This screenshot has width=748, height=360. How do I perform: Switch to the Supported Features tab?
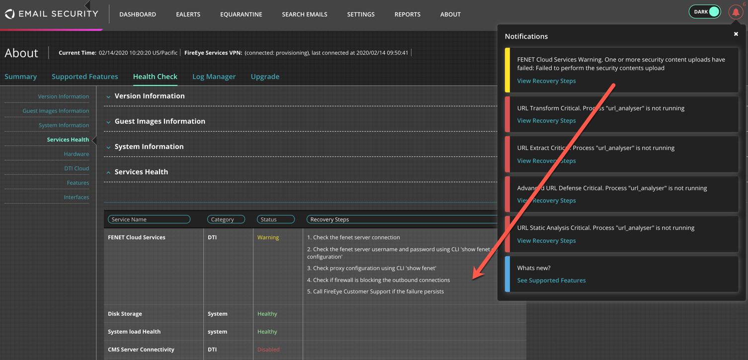coord(85,76)
